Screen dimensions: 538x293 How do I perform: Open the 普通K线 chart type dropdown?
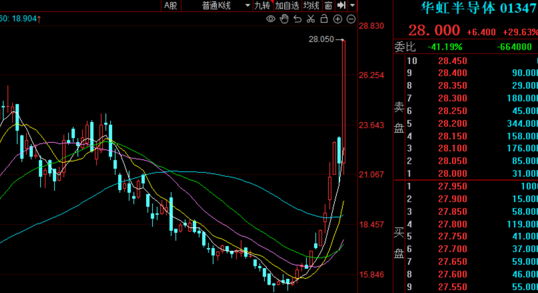(226, 5)
